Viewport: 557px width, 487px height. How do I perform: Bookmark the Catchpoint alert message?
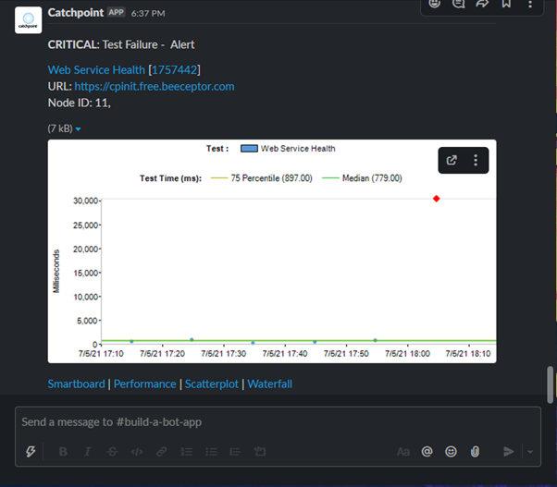pos(506,4)
